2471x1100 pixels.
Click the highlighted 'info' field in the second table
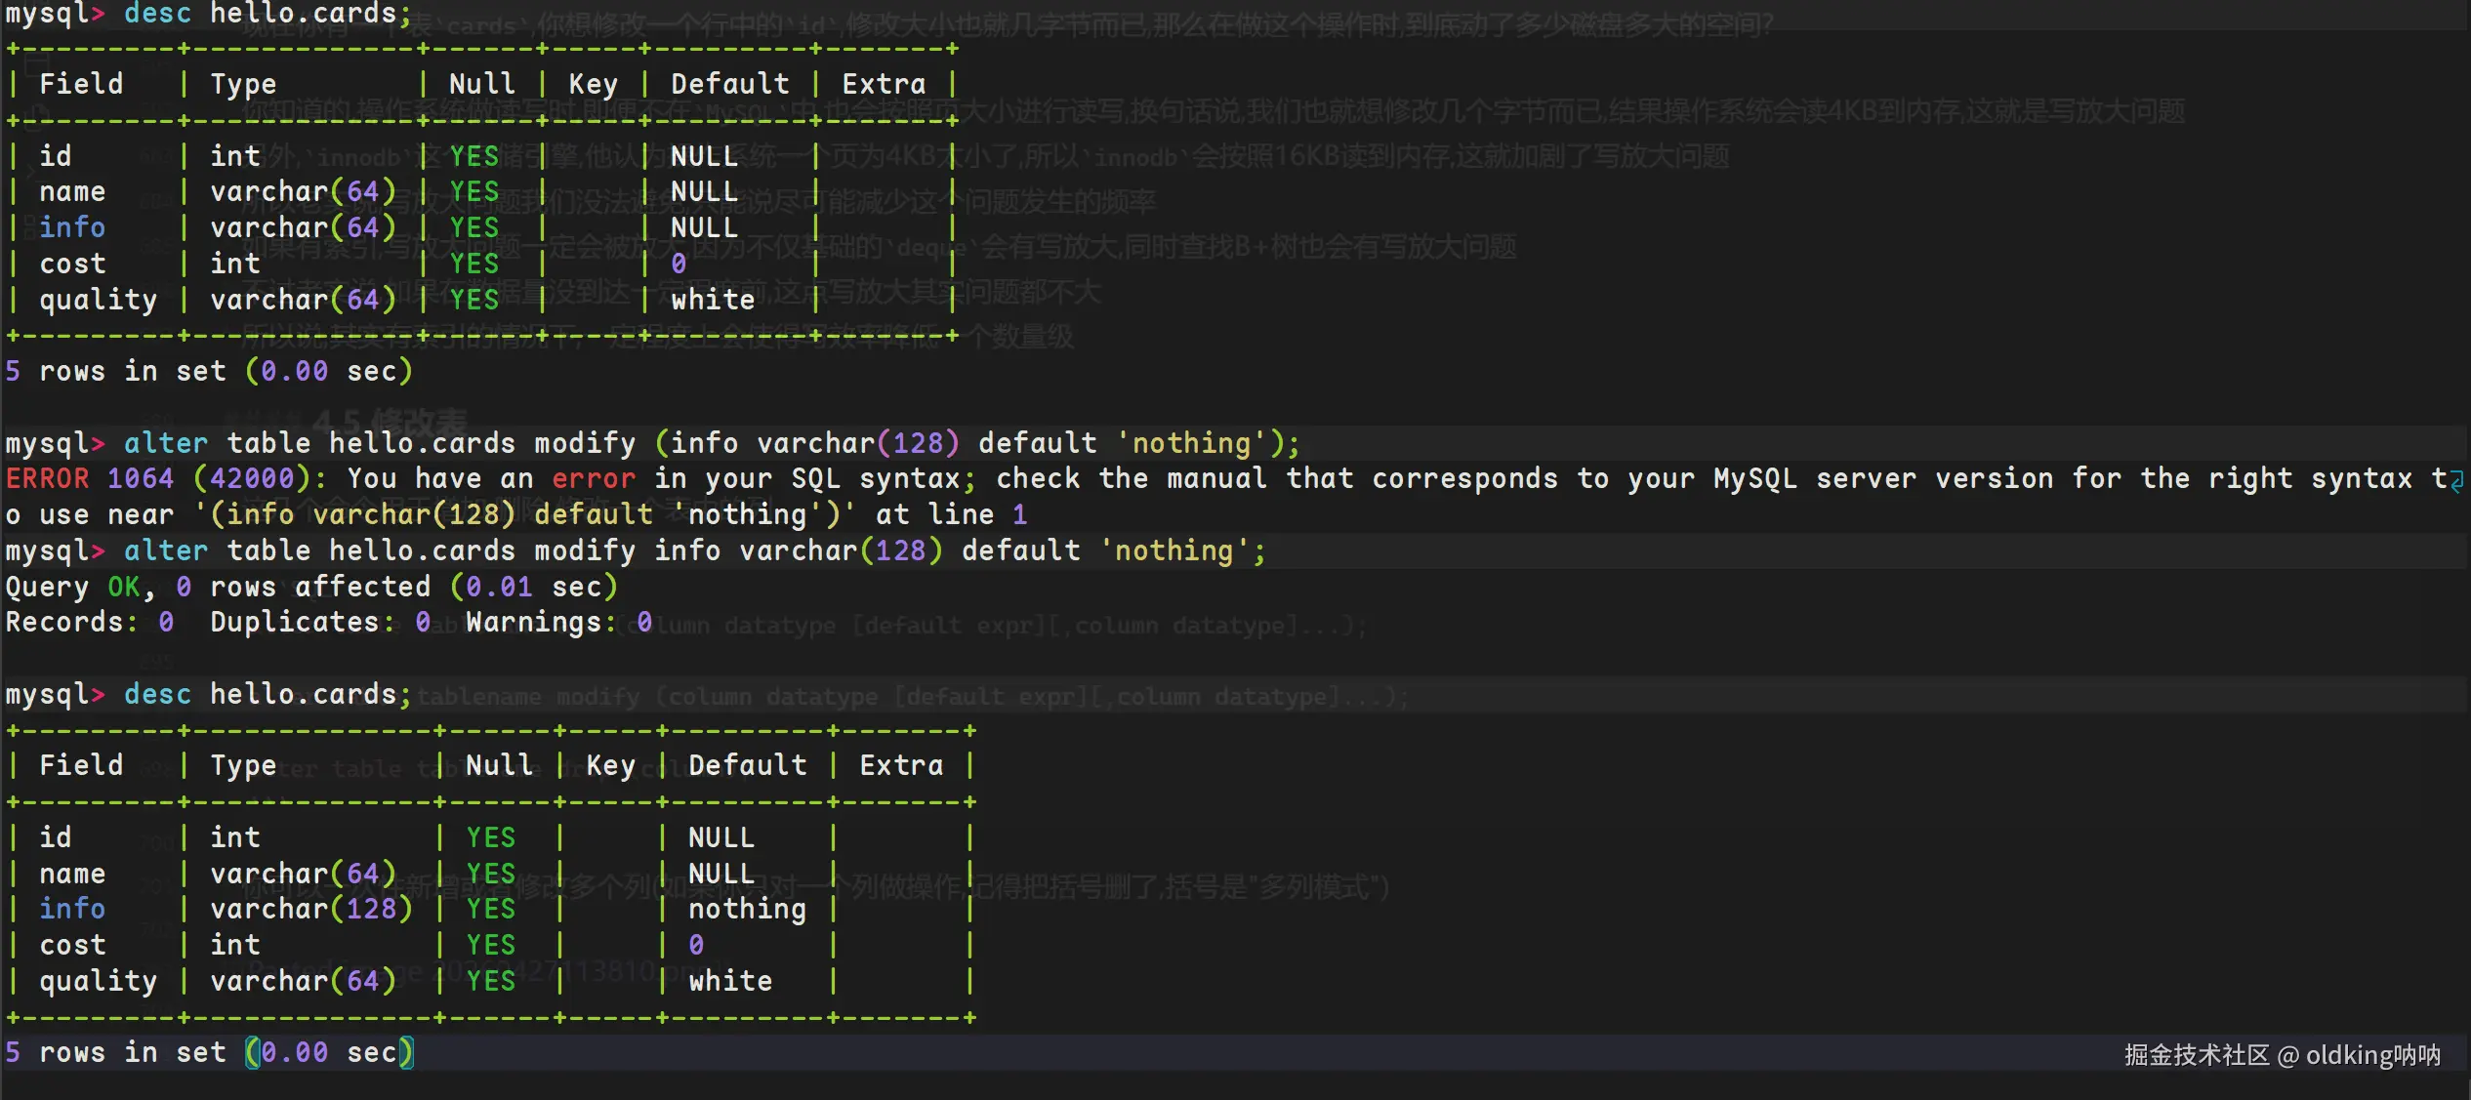click(x=72, y=909)
